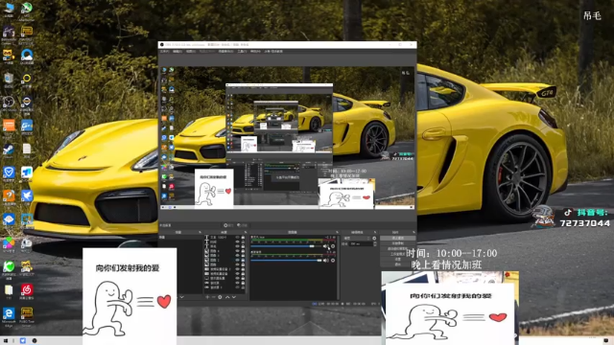
Task: Click the Start Recording button in Controls
Action: [x=398, y=243]
